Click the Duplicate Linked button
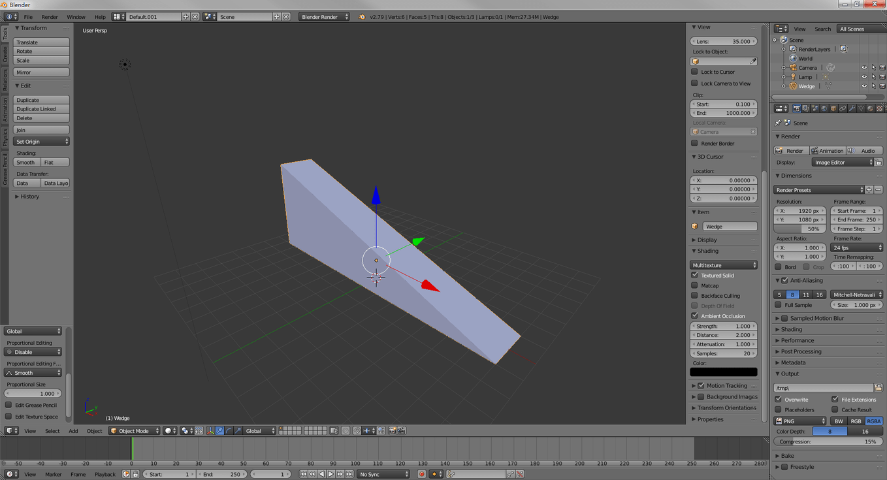 [41, 109]
